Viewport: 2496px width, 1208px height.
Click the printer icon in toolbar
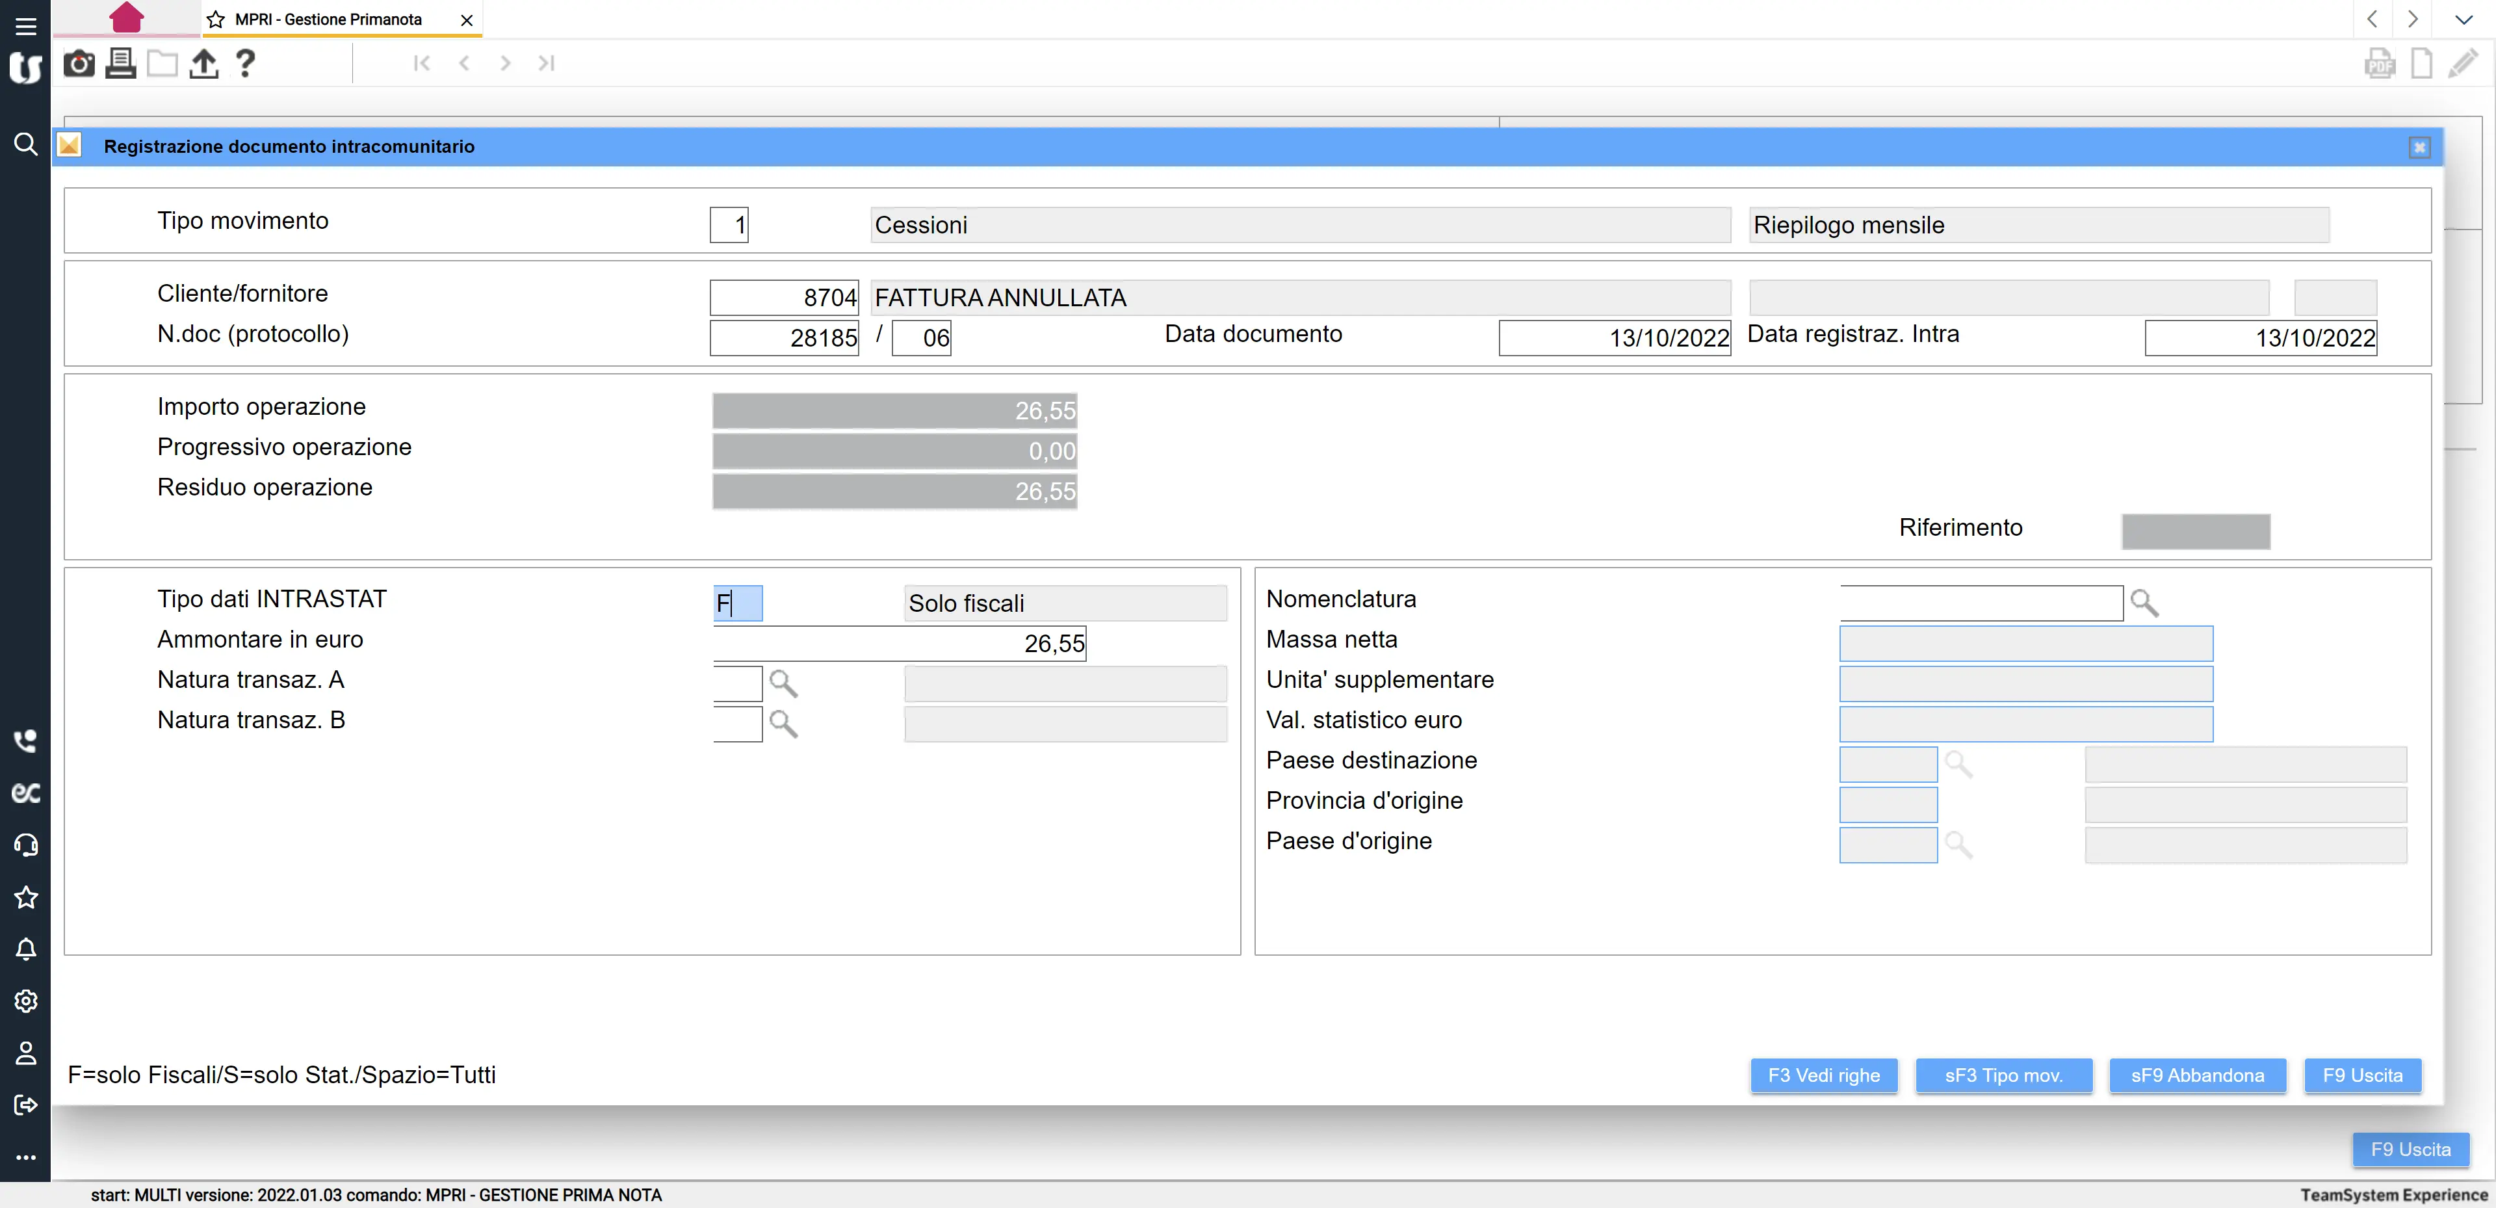(120, 64)
